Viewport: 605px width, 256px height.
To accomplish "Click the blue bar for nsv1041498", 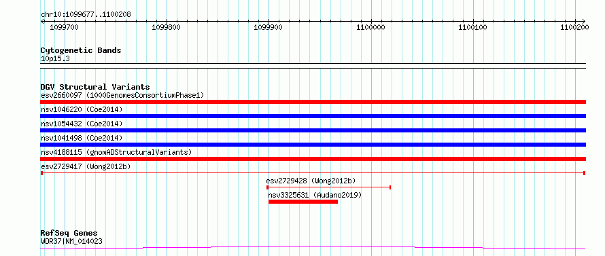I will tap(313, 145).
